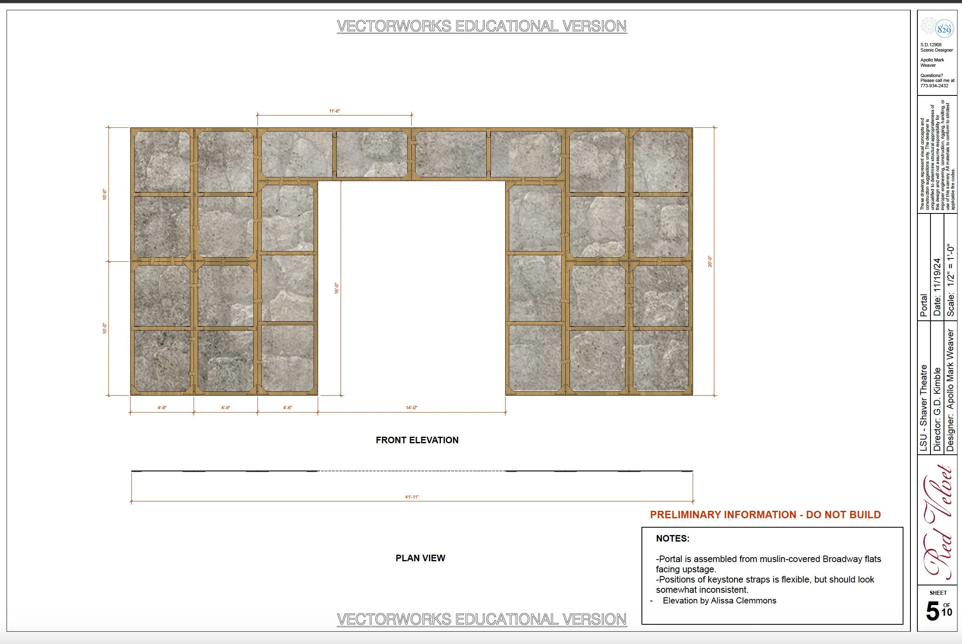Click the PLAN VIEW label
The height and width of the screenshot is (644, 962).
(420, 558)
